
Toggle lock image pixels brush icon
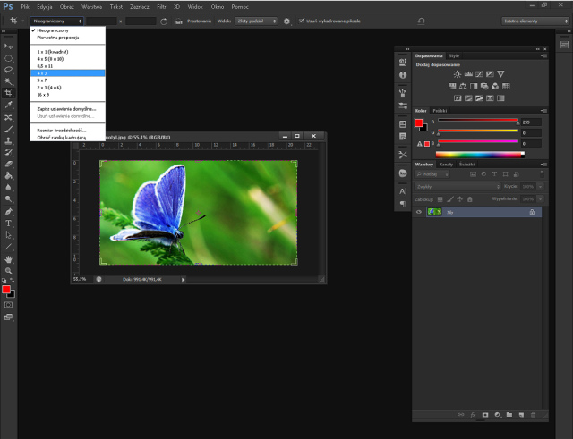tap(450, 199)
